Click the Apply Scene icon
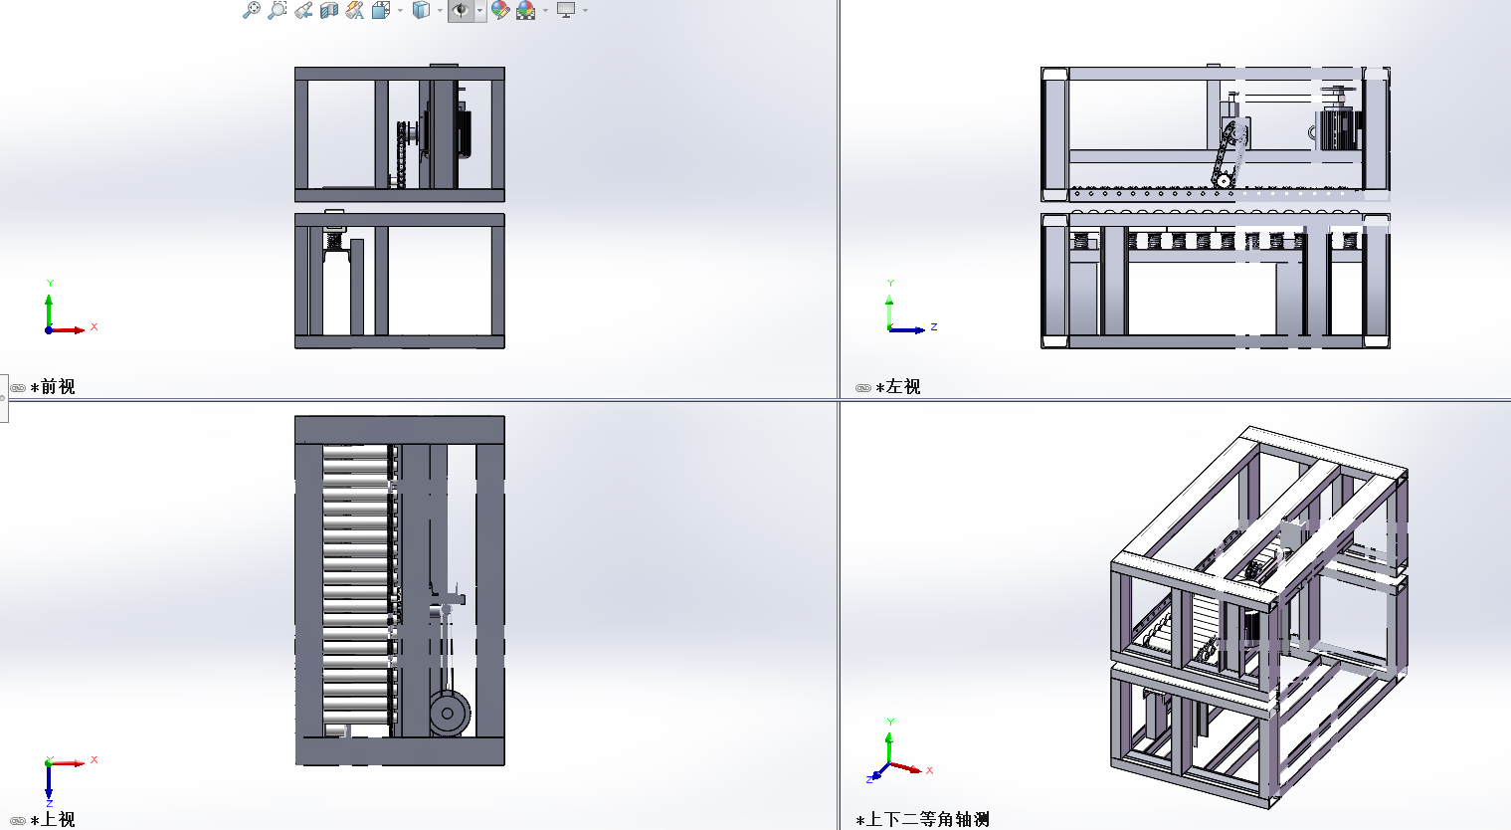The height and width of the screenshot is (830, 1511). 526,10
